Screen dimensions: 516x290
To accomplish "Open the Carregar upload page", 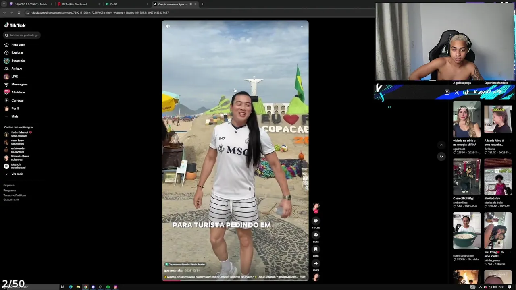I will coord(14,100).
